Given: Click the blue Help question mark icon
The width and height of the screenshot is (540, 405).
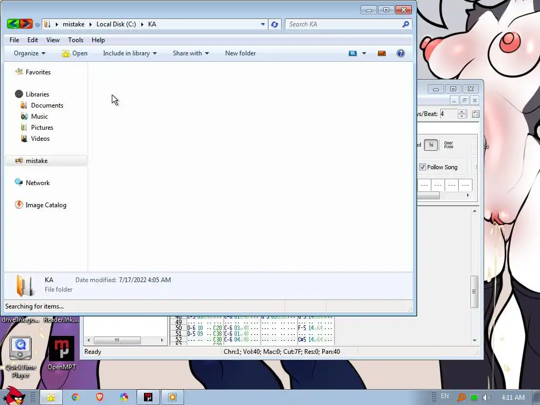Looking at the screenshot, I should pyautogui.click(x=401, y=53).
